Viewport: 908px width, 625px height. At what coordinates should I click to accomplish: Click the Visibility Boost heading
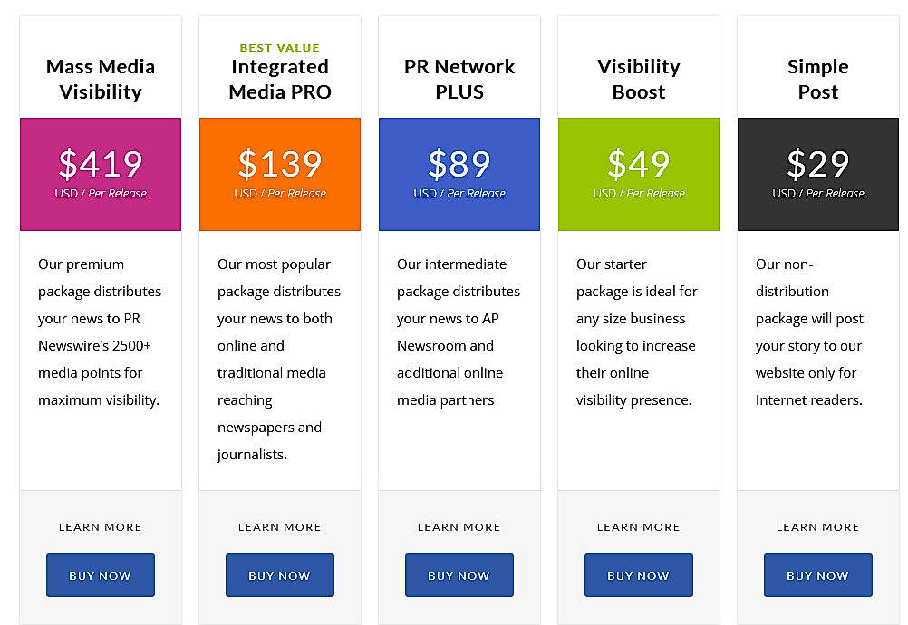click(638, 79)
